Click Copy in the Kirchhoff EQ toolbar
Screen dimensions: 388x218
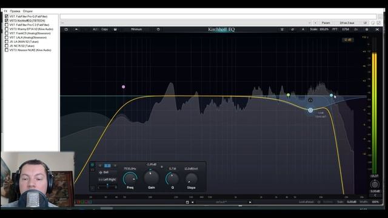click(104, 29)
